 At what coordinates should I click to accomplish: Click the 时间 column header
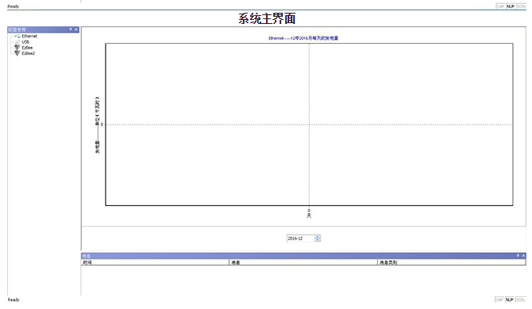point(156,263)
